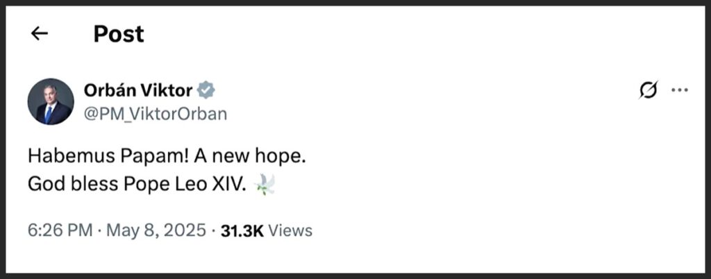Click the 31.3K view count
The width and height of the screenshot is (711, 279).
tap(242, 230)
